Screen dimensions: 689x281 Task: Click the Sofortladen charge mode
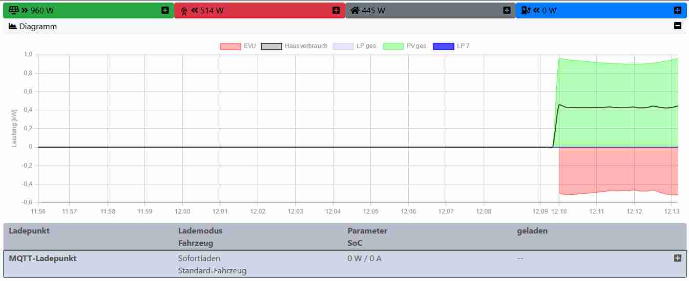pos(199,258)
